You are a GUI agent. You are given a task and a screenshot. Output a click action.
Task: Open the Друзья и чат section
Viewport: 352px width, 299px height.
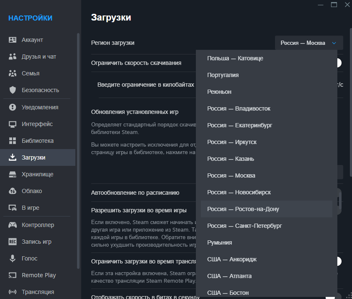(38, 57)
